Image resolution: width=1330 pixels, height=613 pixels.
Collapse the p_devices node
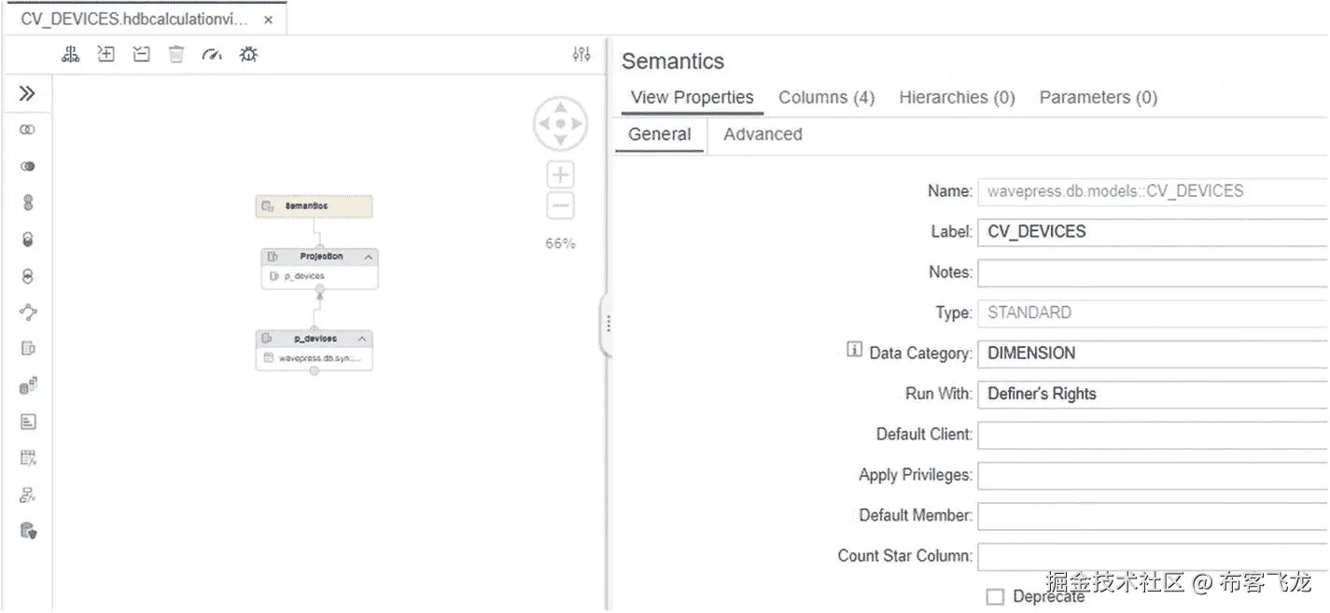(x=362, y=338)
